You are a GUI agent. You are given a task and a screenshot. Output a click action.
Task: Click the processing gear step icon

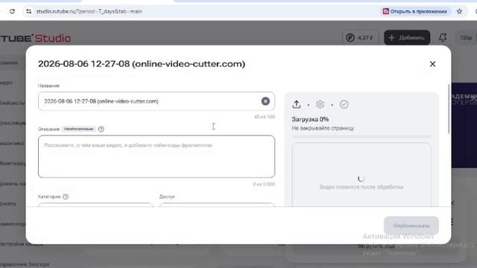pos(320,104)
